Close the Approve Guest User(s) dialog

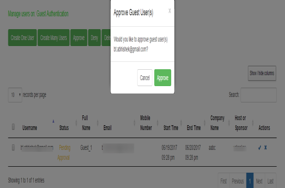coord(170,11)
